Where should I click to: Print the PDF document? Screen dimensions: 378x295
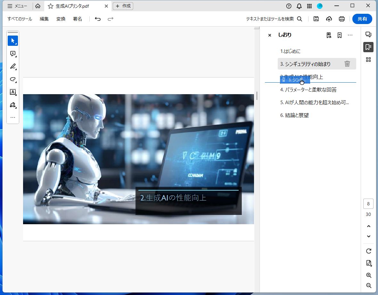click(x=341, y=19)
